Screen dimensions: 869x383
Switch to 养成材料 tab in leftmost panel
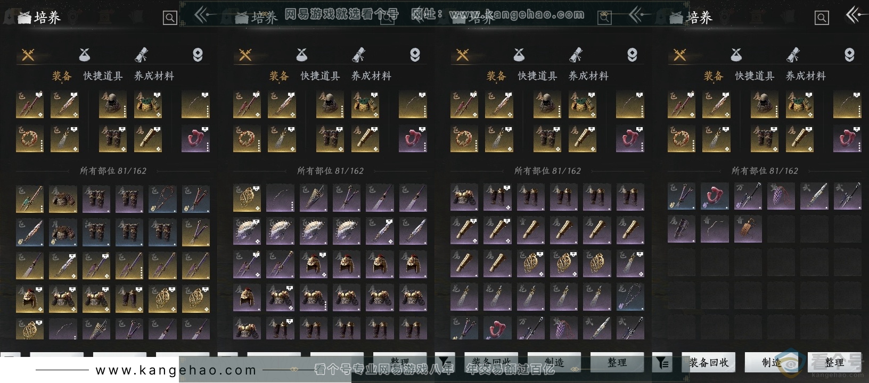154,76
